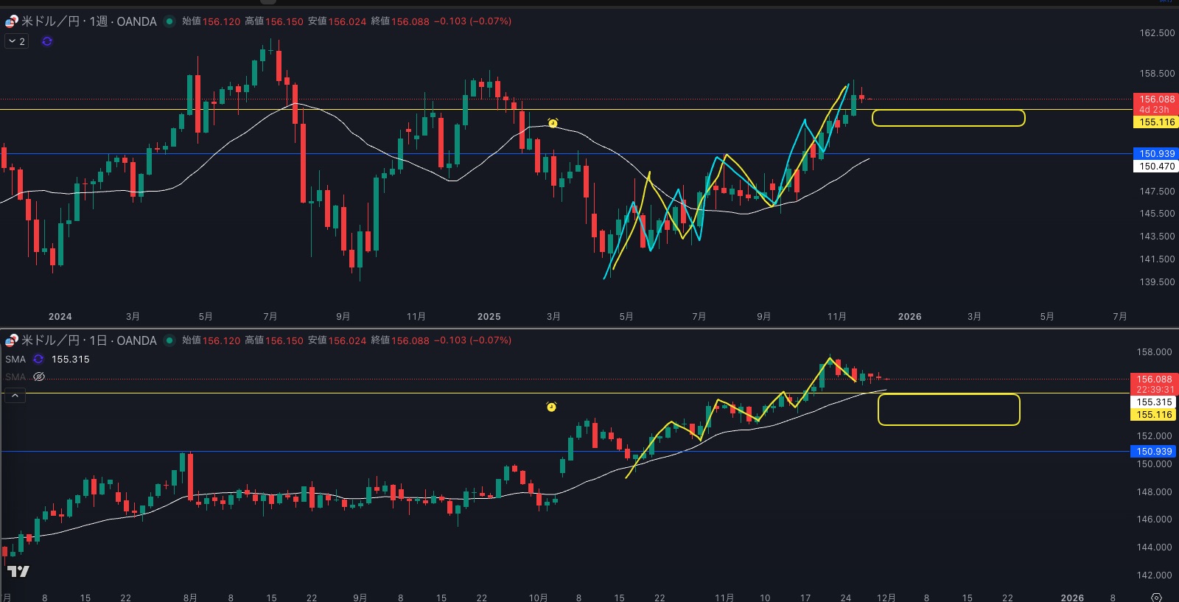This screenshot has width=1179, height=602.
Task: Click the USD/JPY flag icon on daily chart
Action: tap(11, 340)
